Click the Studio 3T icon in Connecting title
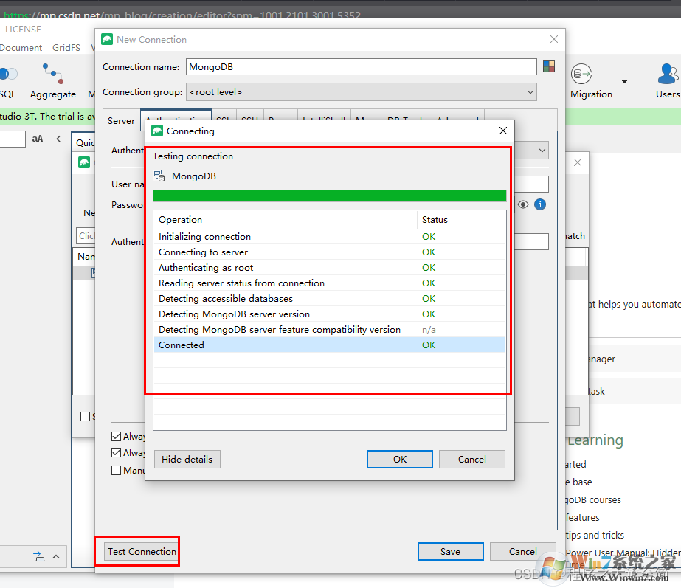Screen dimensions: 681x588 pos(157,131)
